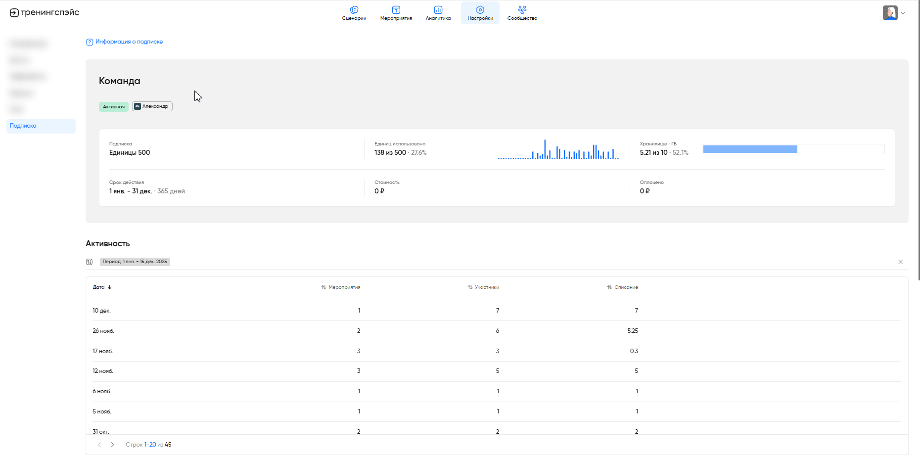Open the filter icon under Активность
This screenshot has width=920, height=455.
coord(90,262)
